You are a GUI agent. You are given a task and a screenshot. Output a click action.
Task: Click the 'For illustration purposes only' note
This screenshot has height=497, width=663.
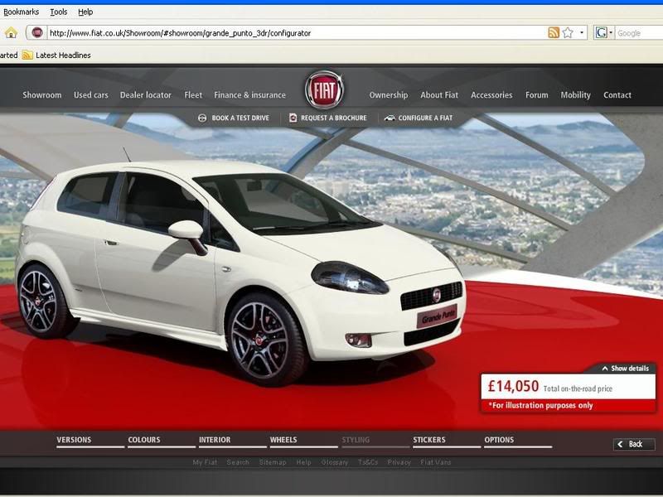[x=541, y=406]
